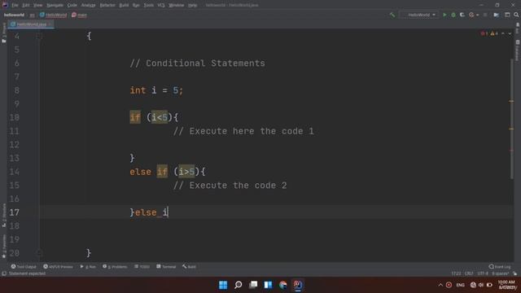Open the View menu
Viewport: 521px width, 293px height.
38,5
